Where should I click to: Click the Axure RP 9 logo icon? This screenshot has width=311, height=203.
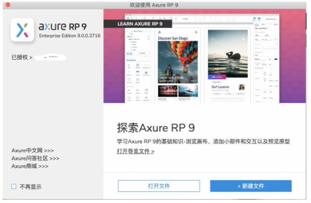point(22,30)
